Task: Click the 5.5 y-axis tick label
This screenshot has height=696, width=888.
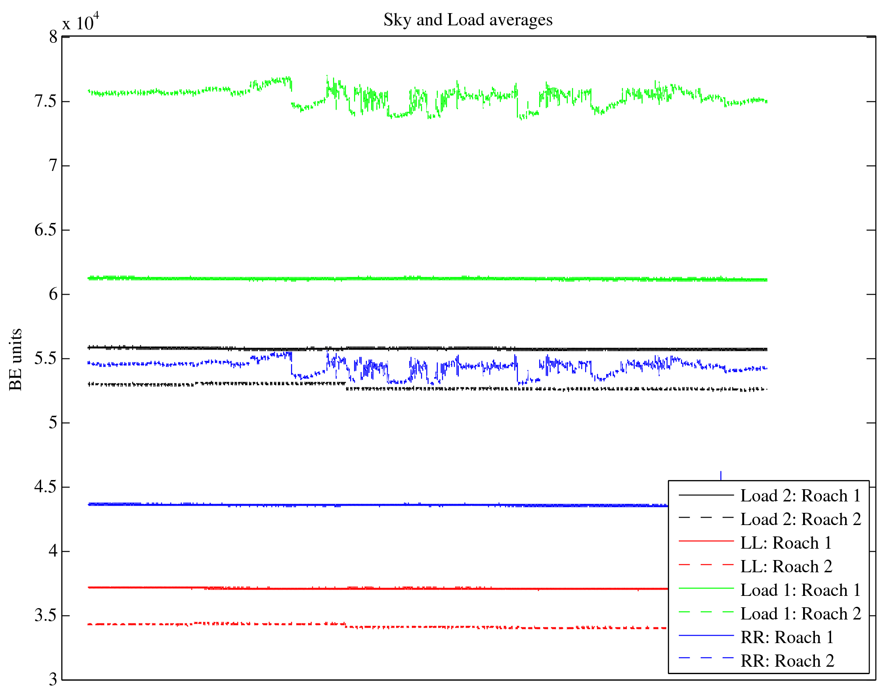Action: pyautogui.click(x=46, y=358)
